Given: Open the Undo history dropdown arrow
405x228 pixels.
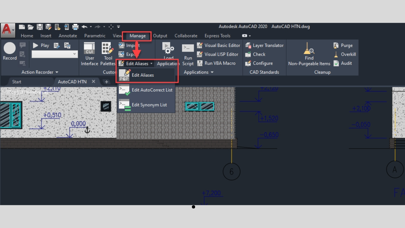Looking at the screenshot, I should tap(91, 27).
